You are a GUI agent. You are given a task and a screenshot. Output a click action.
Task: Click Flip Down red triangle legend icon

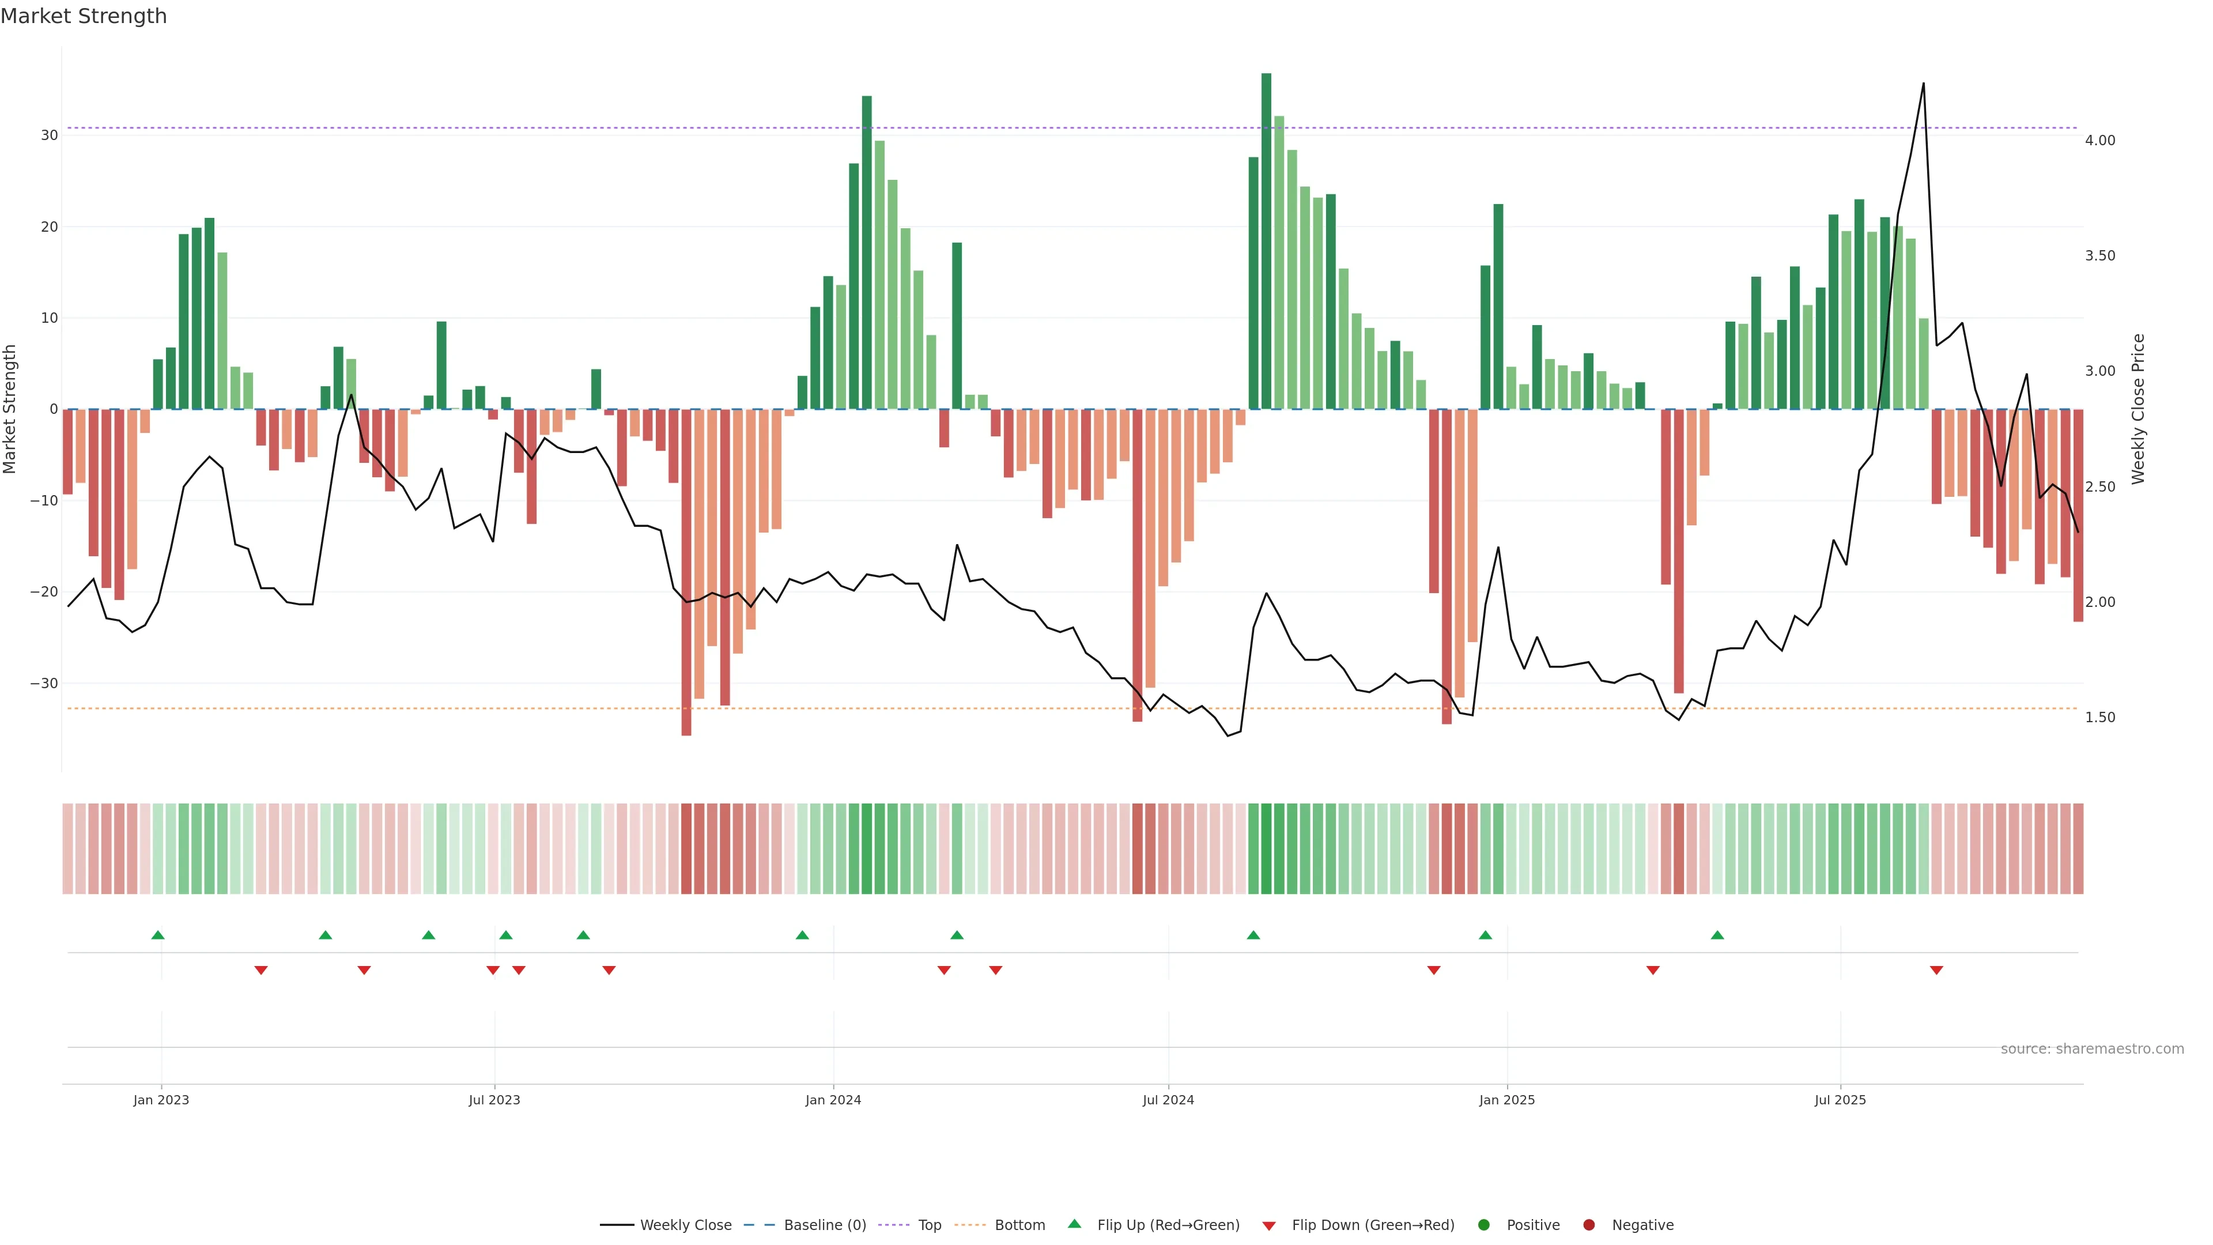(1269, 1226)
